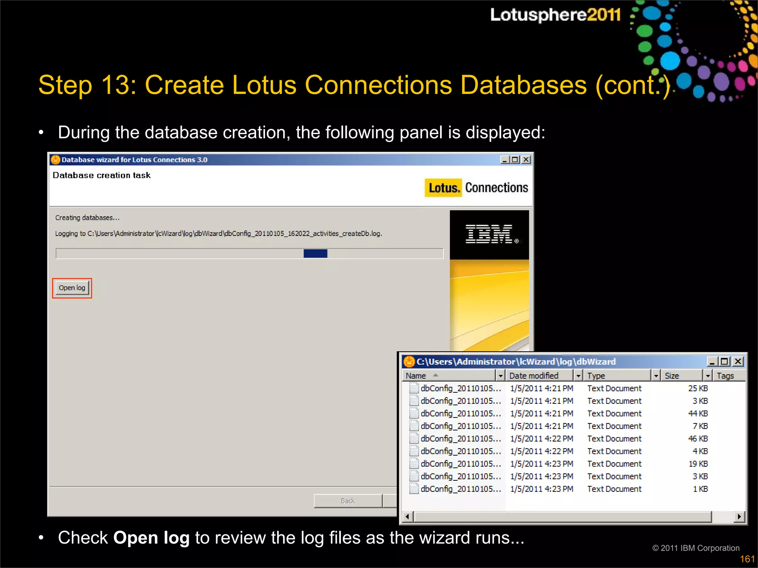Sort by the Type column header

coord(617,376)
